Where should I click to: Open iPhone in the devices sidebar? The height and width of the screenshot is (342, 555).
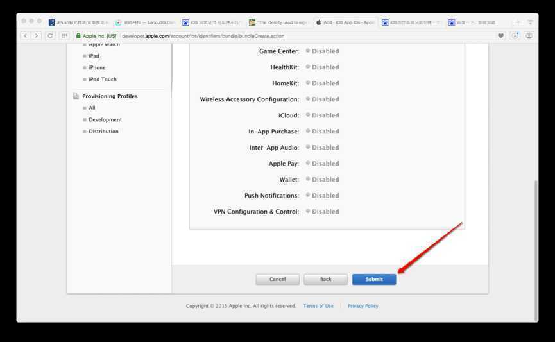(97, 67)
